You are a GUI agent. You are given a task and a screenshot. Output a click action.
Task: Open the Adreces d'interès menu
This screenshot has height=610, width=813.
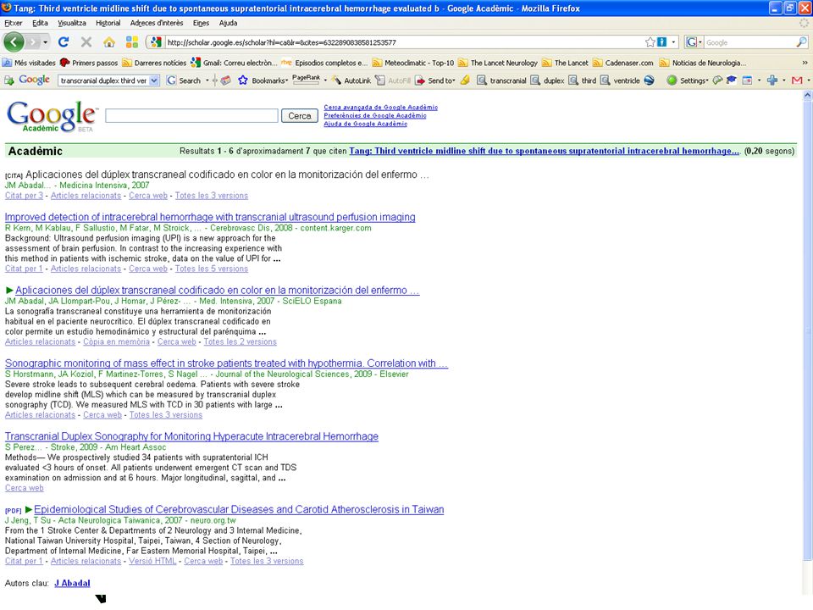[157, 23]
